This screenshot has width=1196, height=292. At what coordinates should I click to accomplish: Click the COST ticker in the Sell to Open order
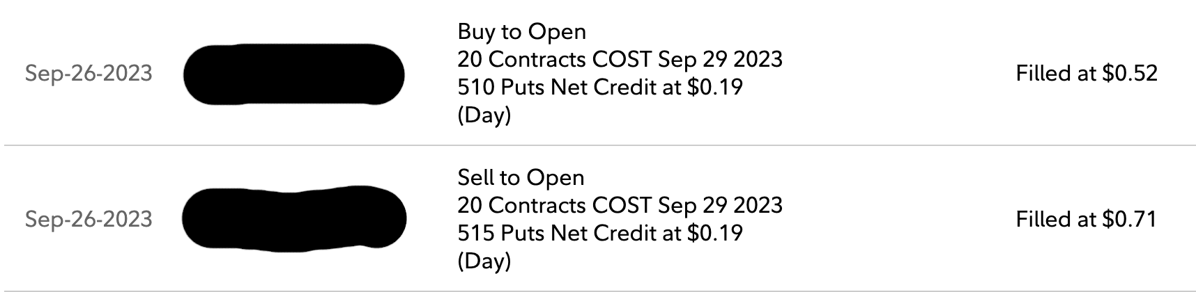click(x=622, y=205)
